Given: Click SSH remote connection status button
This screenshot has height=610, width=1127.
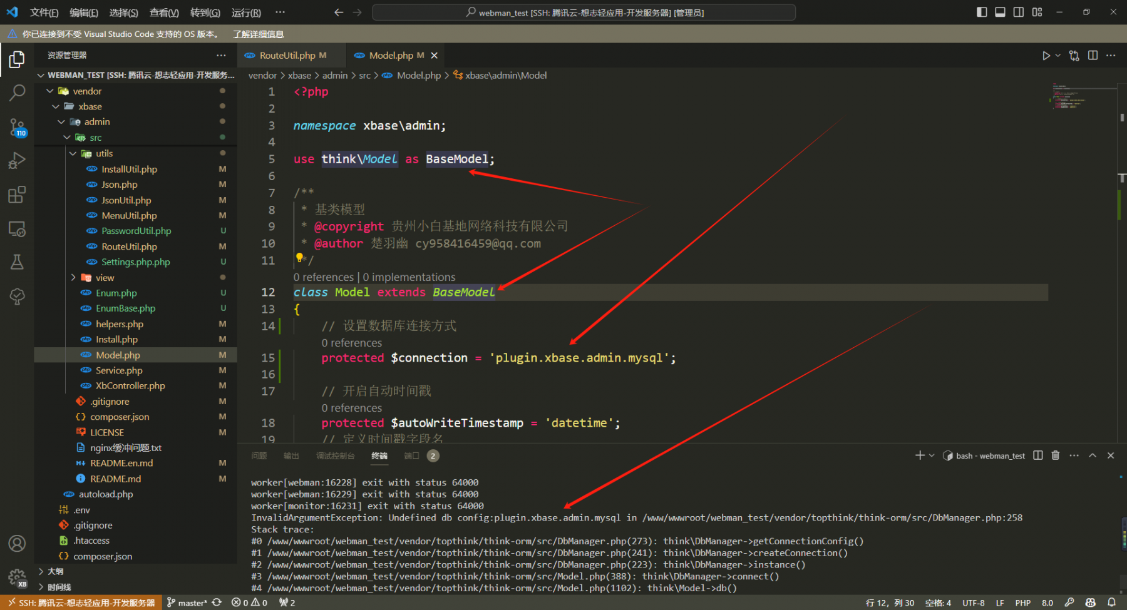Looking at the screenshot, I should (81, 602).
